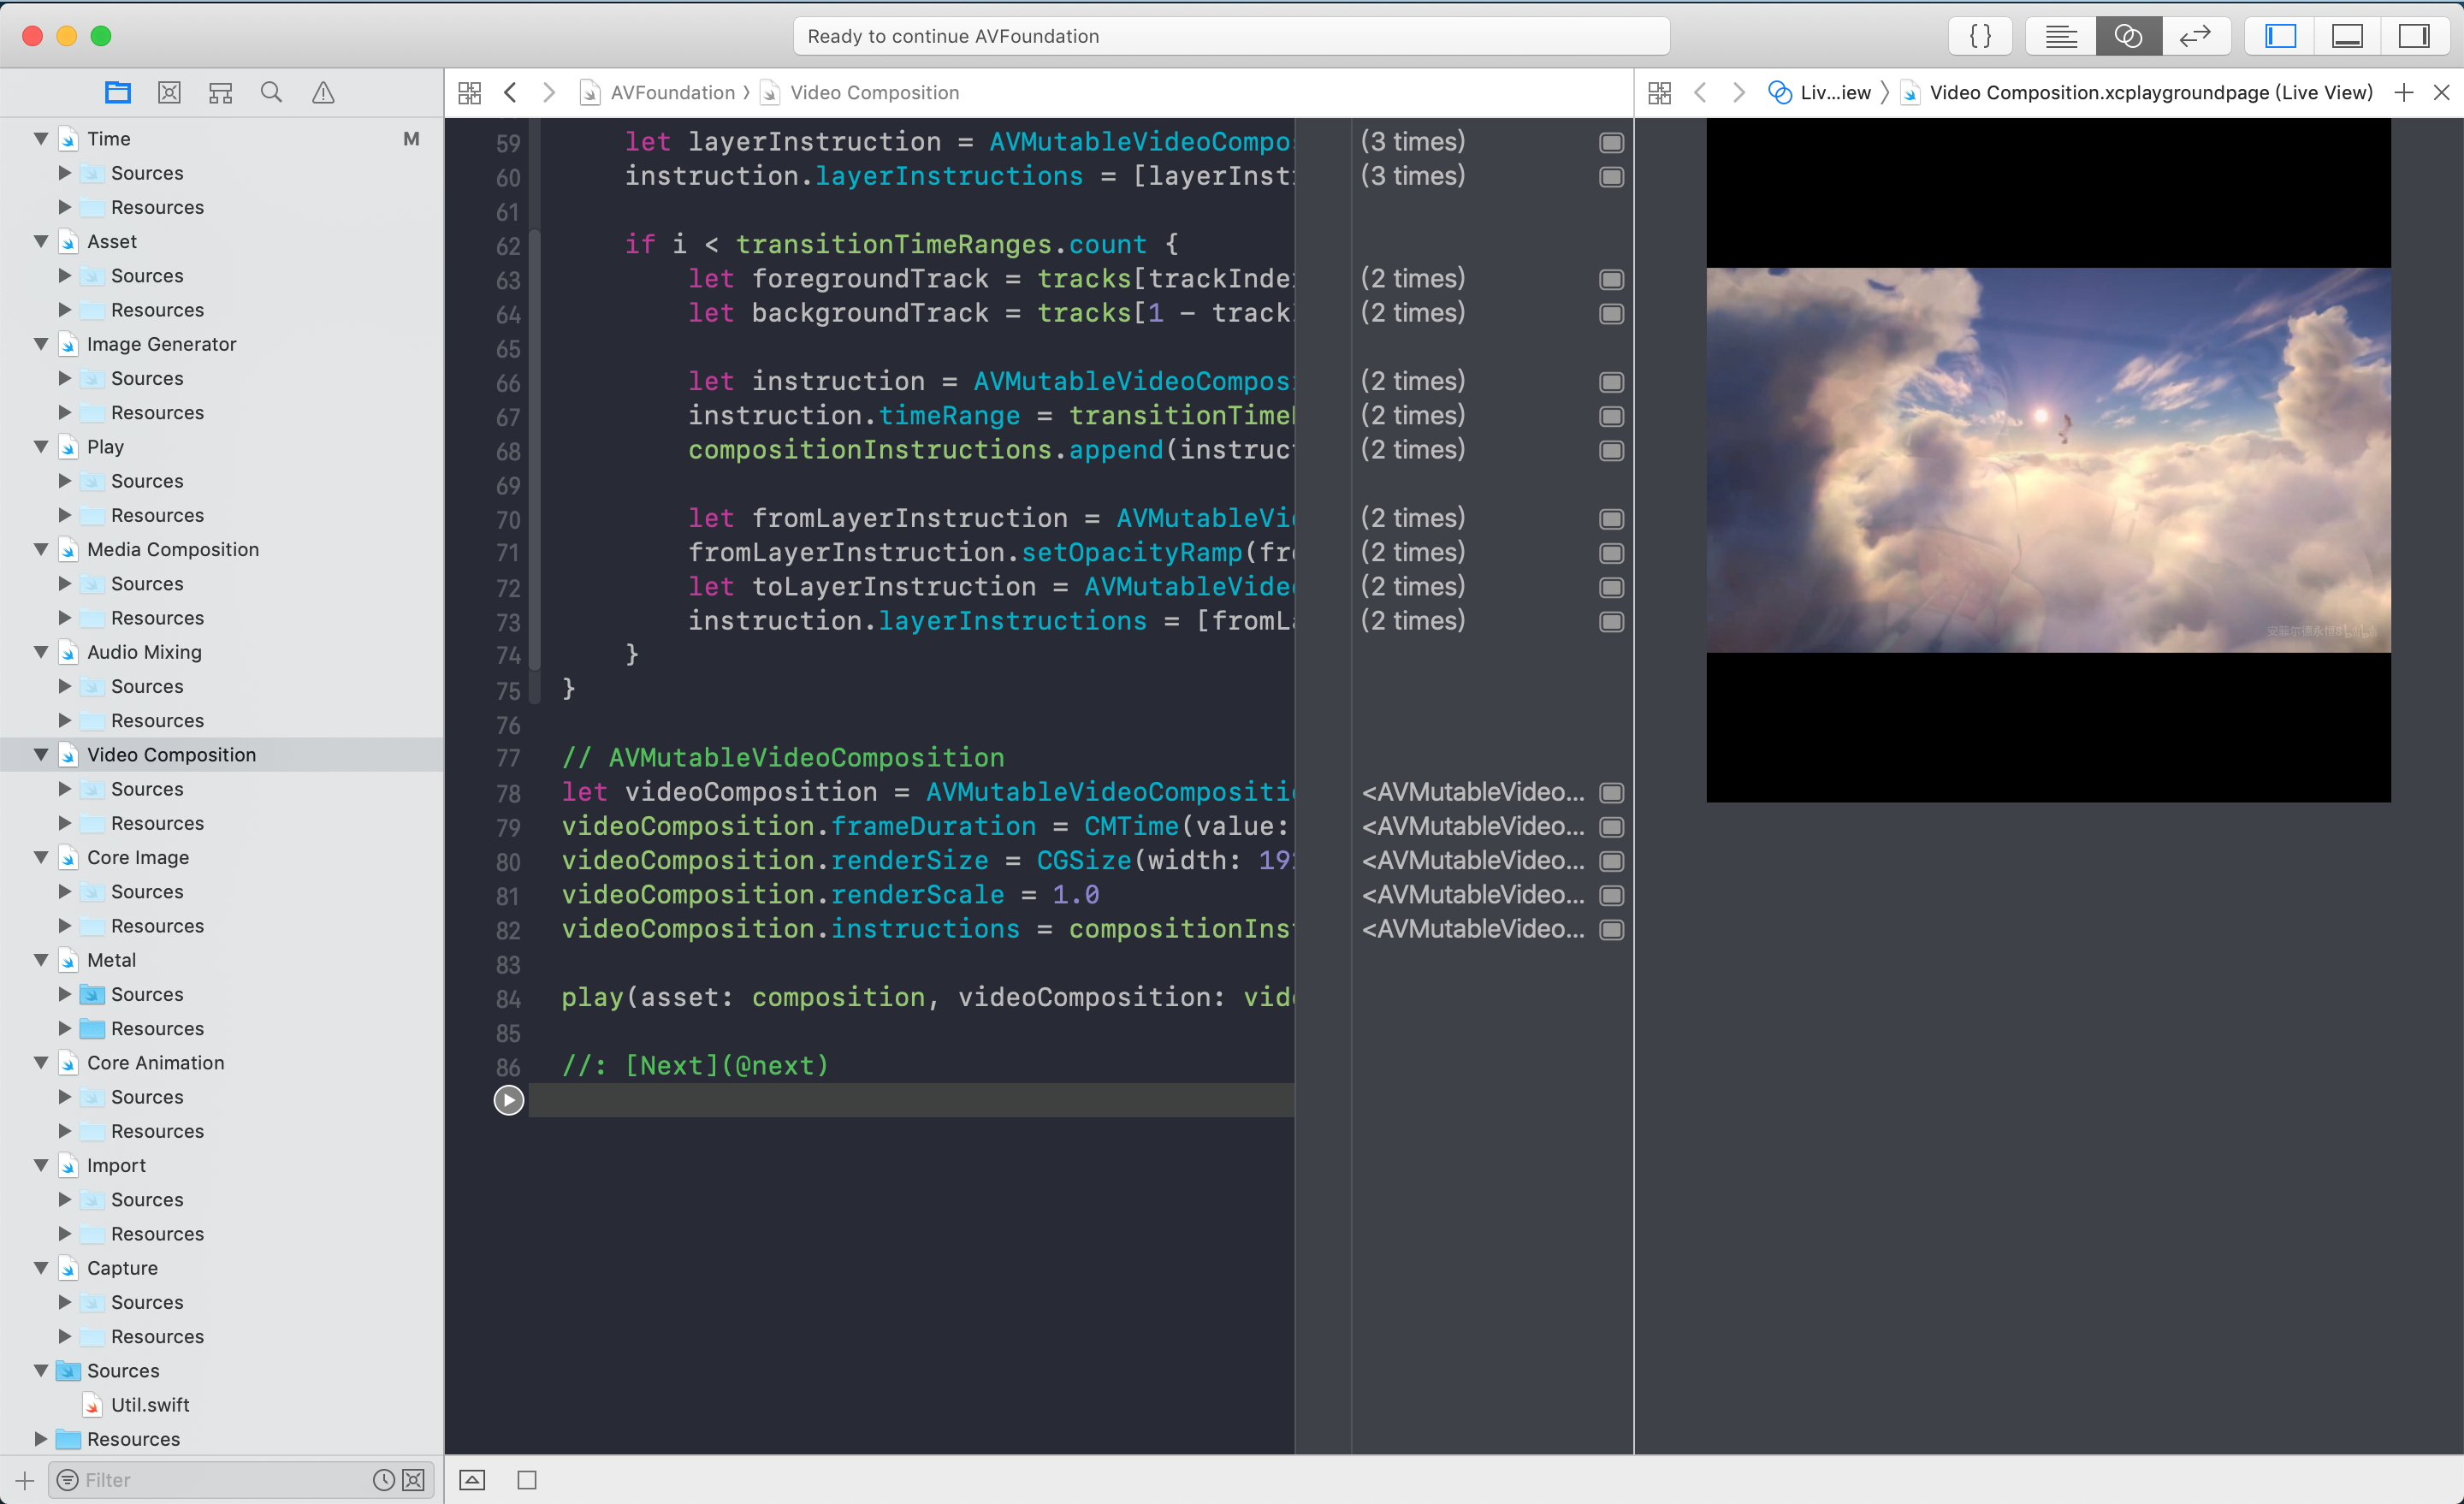2464x1504 pixels.
Task: Add a new assistant editor pane
Action: pos(2404,93)
